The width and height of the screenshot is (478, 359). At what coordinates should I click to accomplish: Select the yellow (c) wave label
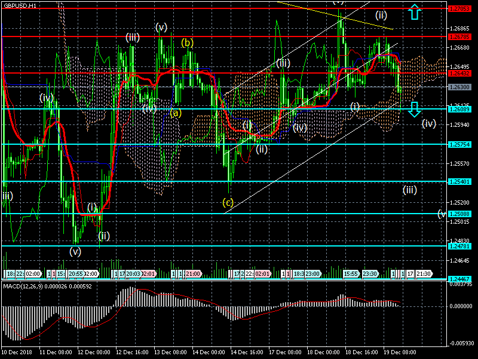point(228,202)
